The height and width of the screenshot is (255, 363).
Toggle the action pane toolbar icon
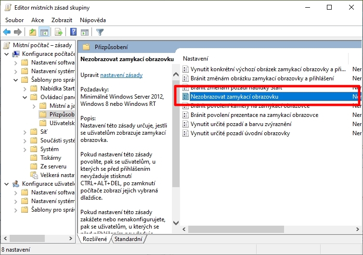tap(85, 32)
